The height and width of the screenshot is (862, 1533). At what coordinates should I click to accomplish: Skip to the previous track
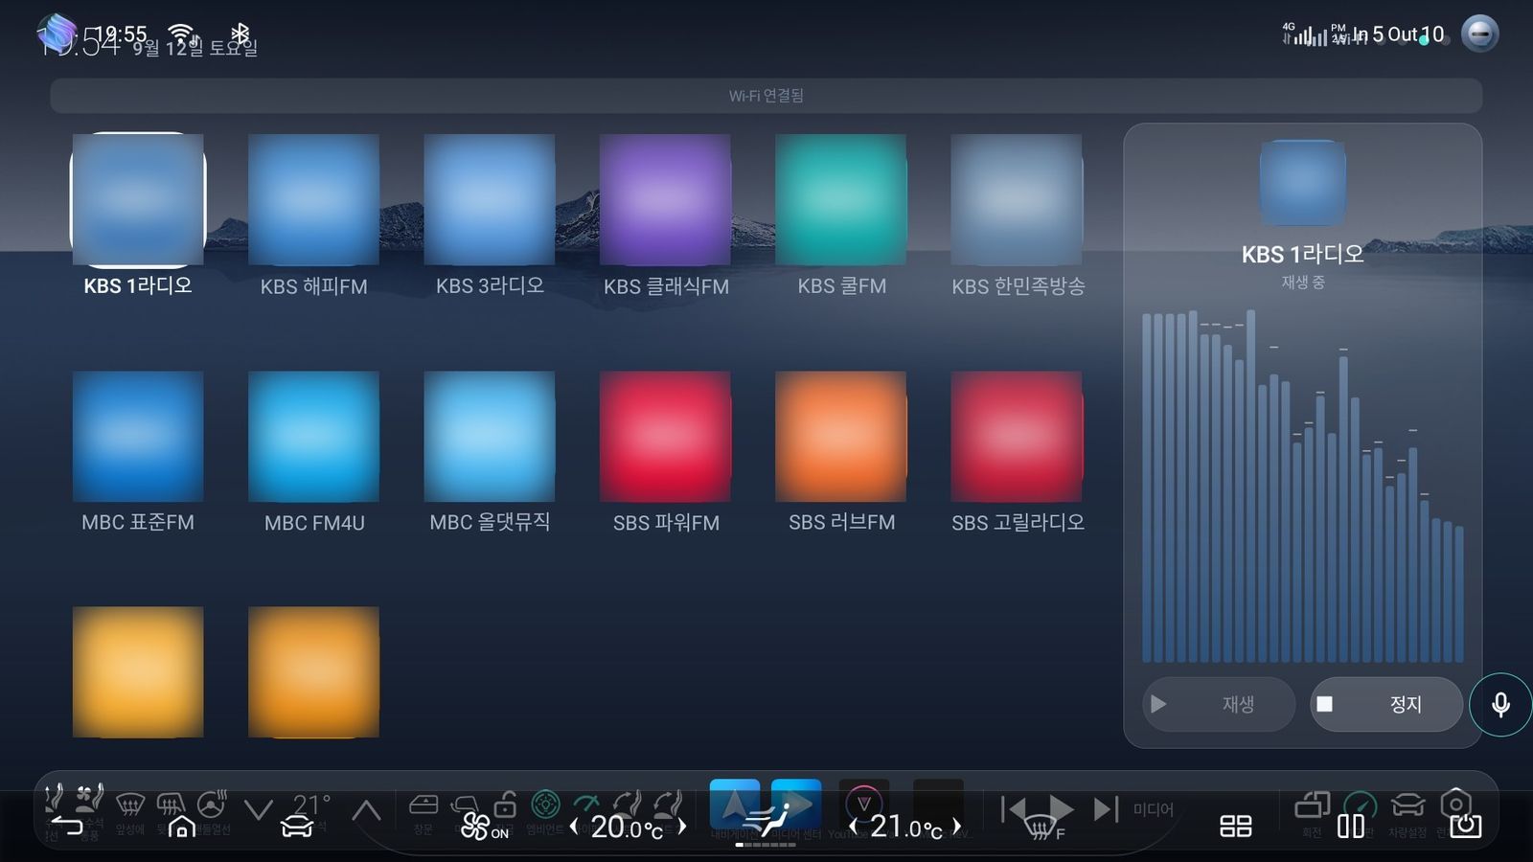1014,809
